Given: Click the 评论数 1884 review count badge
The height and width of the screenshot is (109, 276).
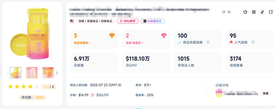Looking at the screenshot, I should click(x=32, y=97).
